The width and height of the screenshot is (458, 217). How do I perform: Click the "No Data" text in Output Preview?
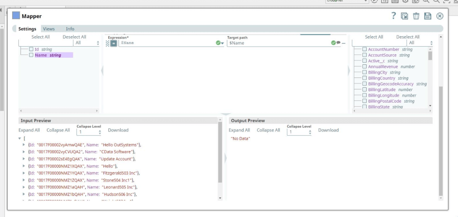pos(240,139)
